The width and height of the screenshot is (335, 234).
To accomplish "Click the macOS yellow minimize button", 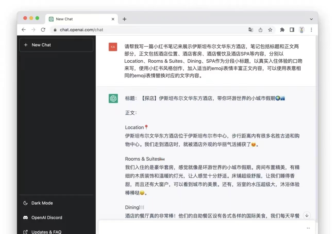I will [31, 18].
